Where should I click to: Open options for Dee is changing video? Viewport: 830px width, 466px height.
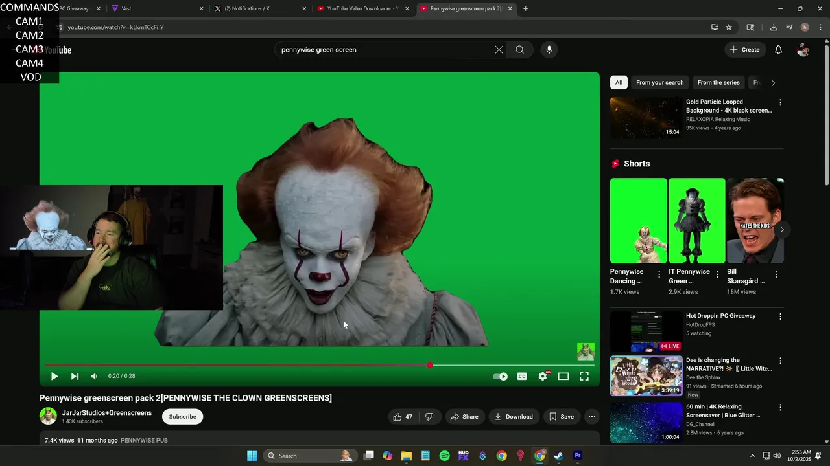tap(780, 361)
